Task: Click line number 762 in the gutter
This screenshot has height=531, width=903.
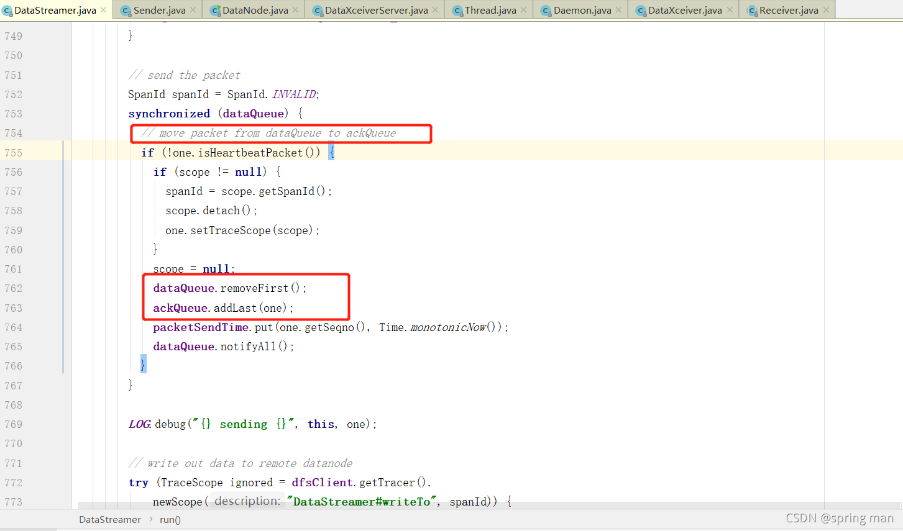Action: point(13,288)
